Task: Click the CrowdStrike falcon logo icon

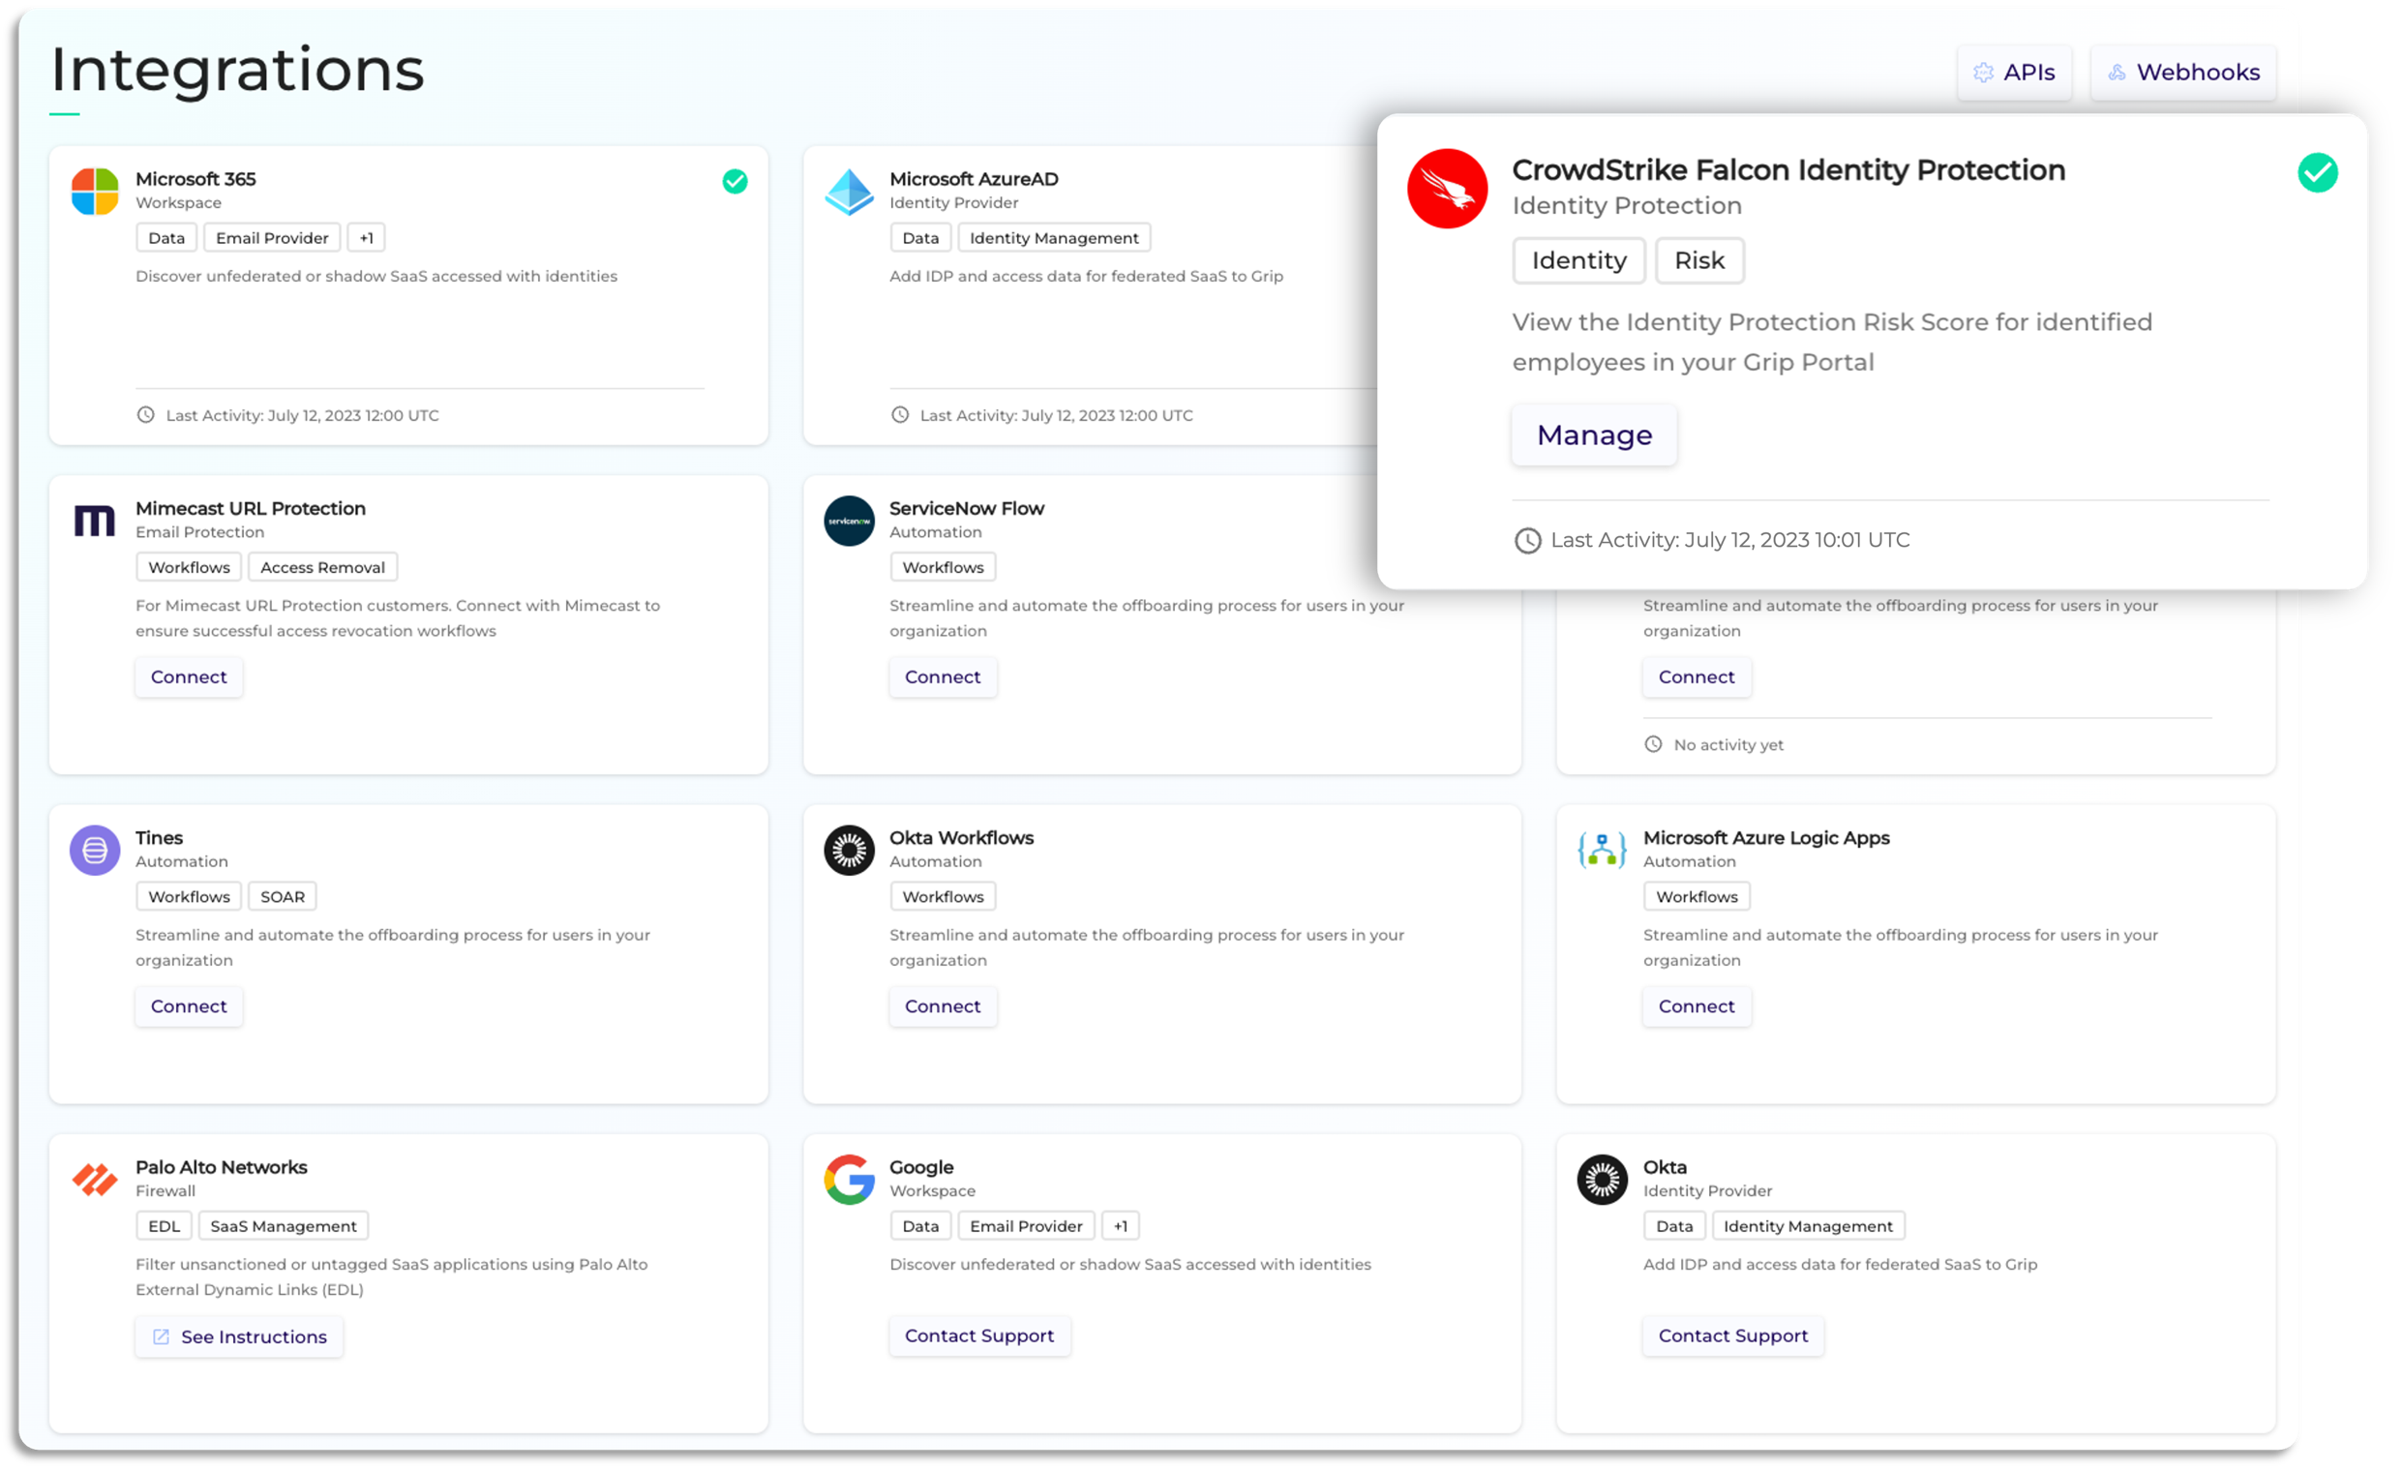Action: click(x=1447, y=189)
